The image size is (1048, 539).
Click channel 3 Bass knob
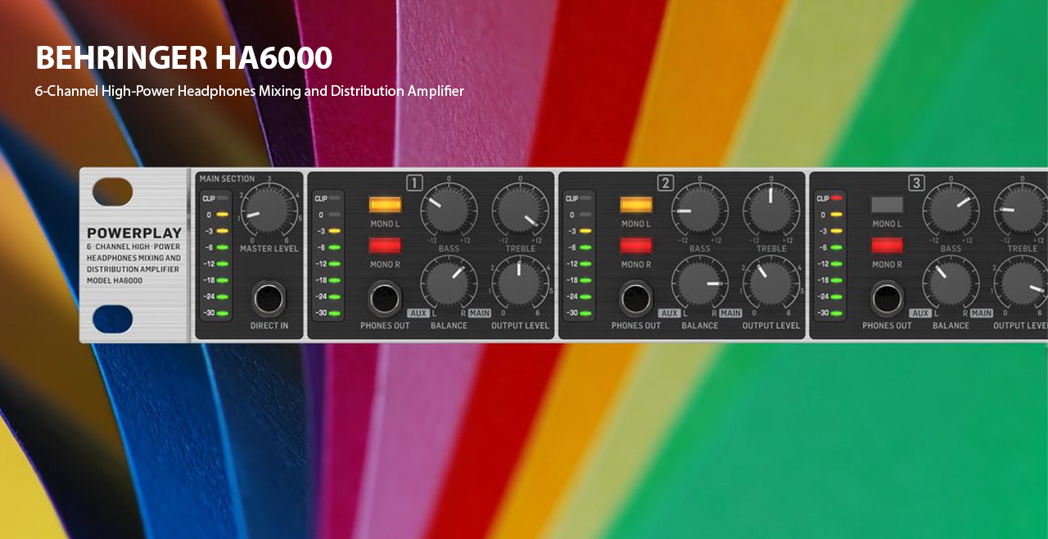[x=951, y=211]
